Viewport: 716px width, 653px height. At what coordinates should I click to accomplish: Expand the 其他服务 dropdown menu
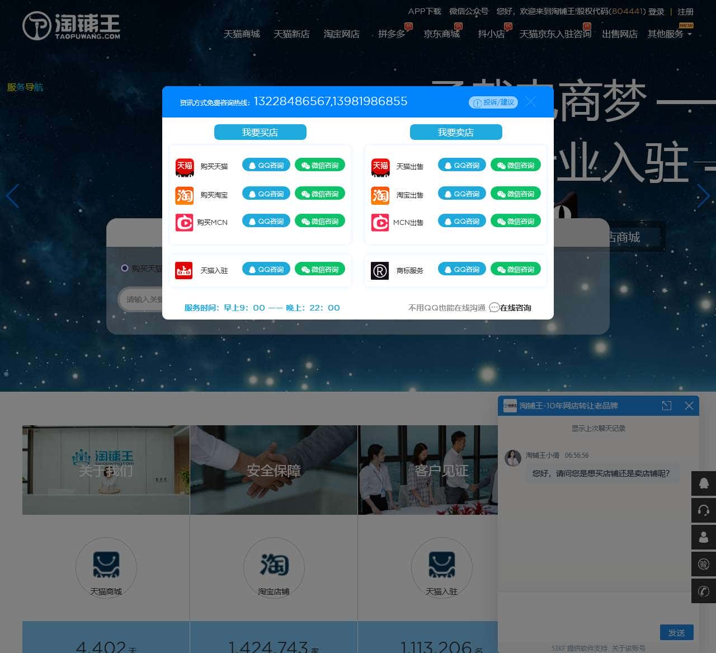click(666, 34)
